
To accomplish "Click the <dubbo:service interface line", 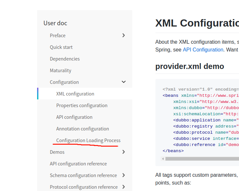I will click(x=206, y=139).
